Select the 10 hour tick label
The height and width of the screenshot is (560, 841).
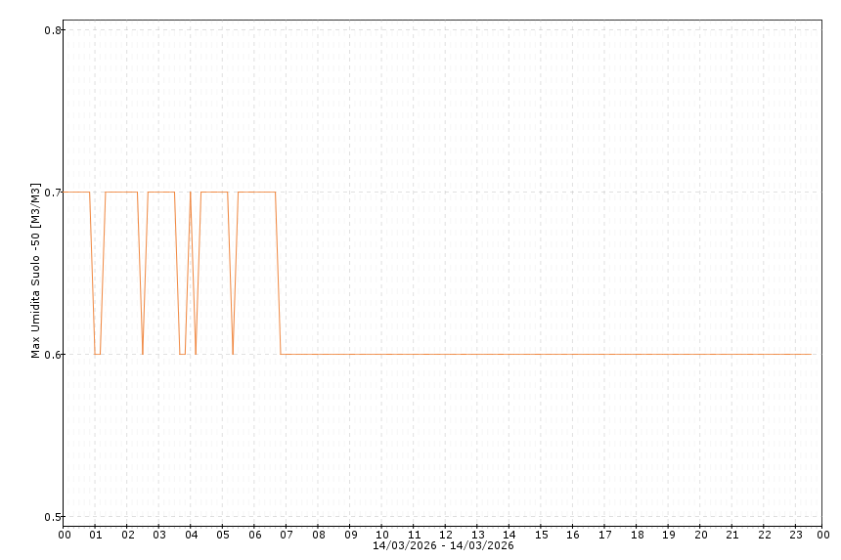click(x=382, y=535)
